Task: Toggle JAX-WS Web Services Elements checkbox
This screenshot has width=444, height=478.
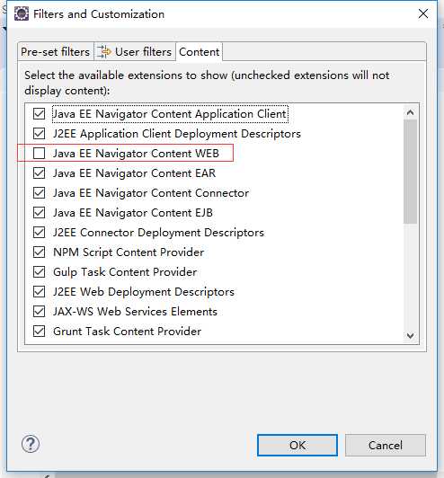Action: (x=39, y=312)
